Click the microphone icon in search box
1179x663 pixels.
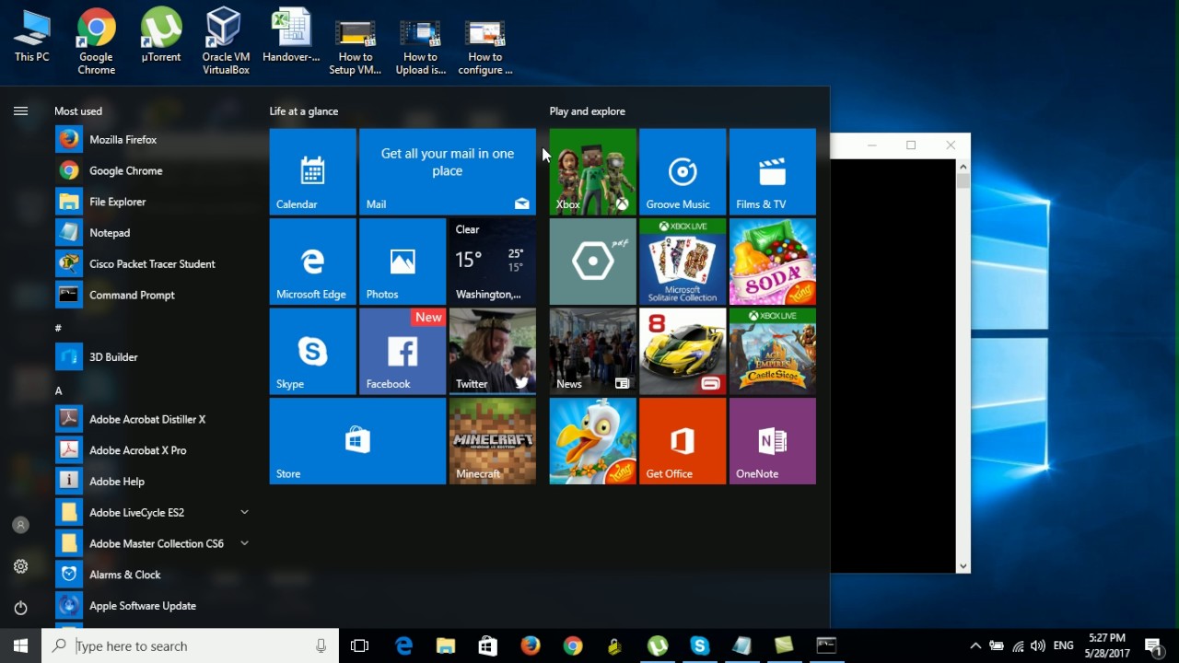tap(321, 646)
